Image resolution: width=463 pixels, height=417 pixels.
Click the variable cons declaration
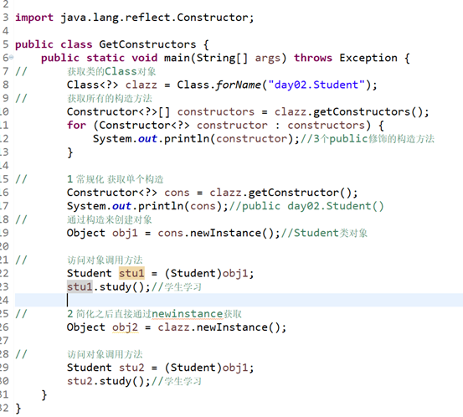pyautogui.click(x=177, y=193)
